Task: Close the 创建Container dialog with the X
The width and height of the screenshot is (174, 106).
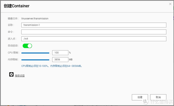Action: tap(171, 4)
